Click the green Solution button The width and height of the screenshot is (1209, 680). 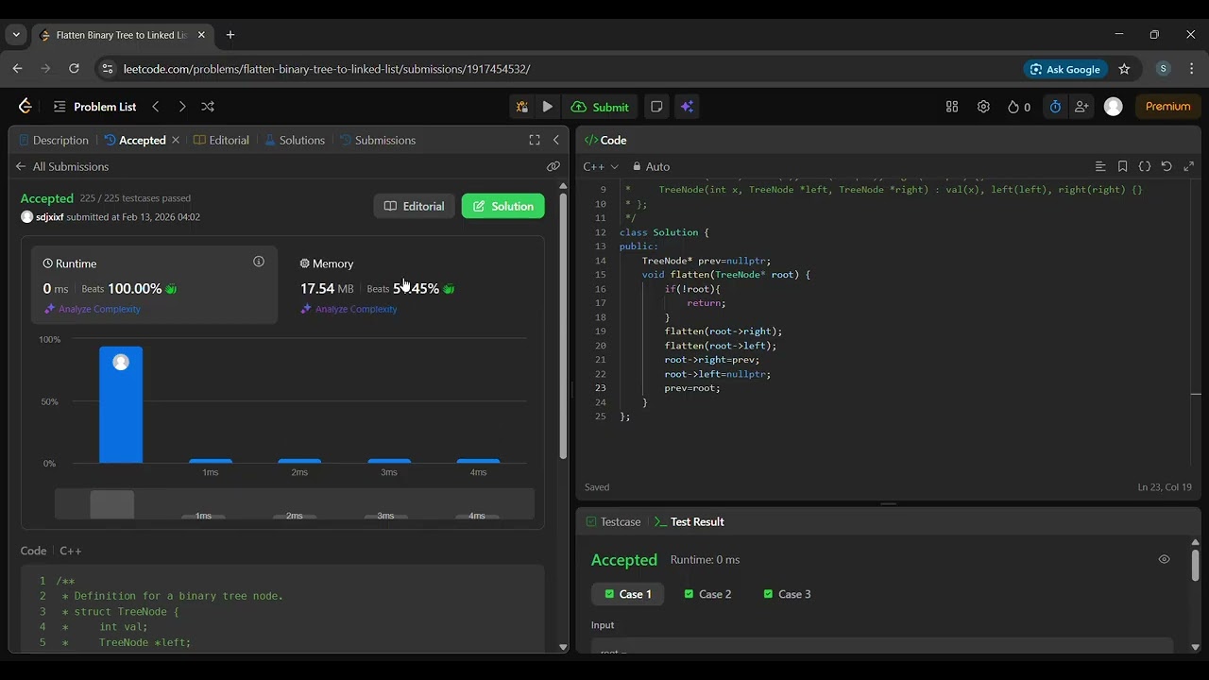click(502, 206)
